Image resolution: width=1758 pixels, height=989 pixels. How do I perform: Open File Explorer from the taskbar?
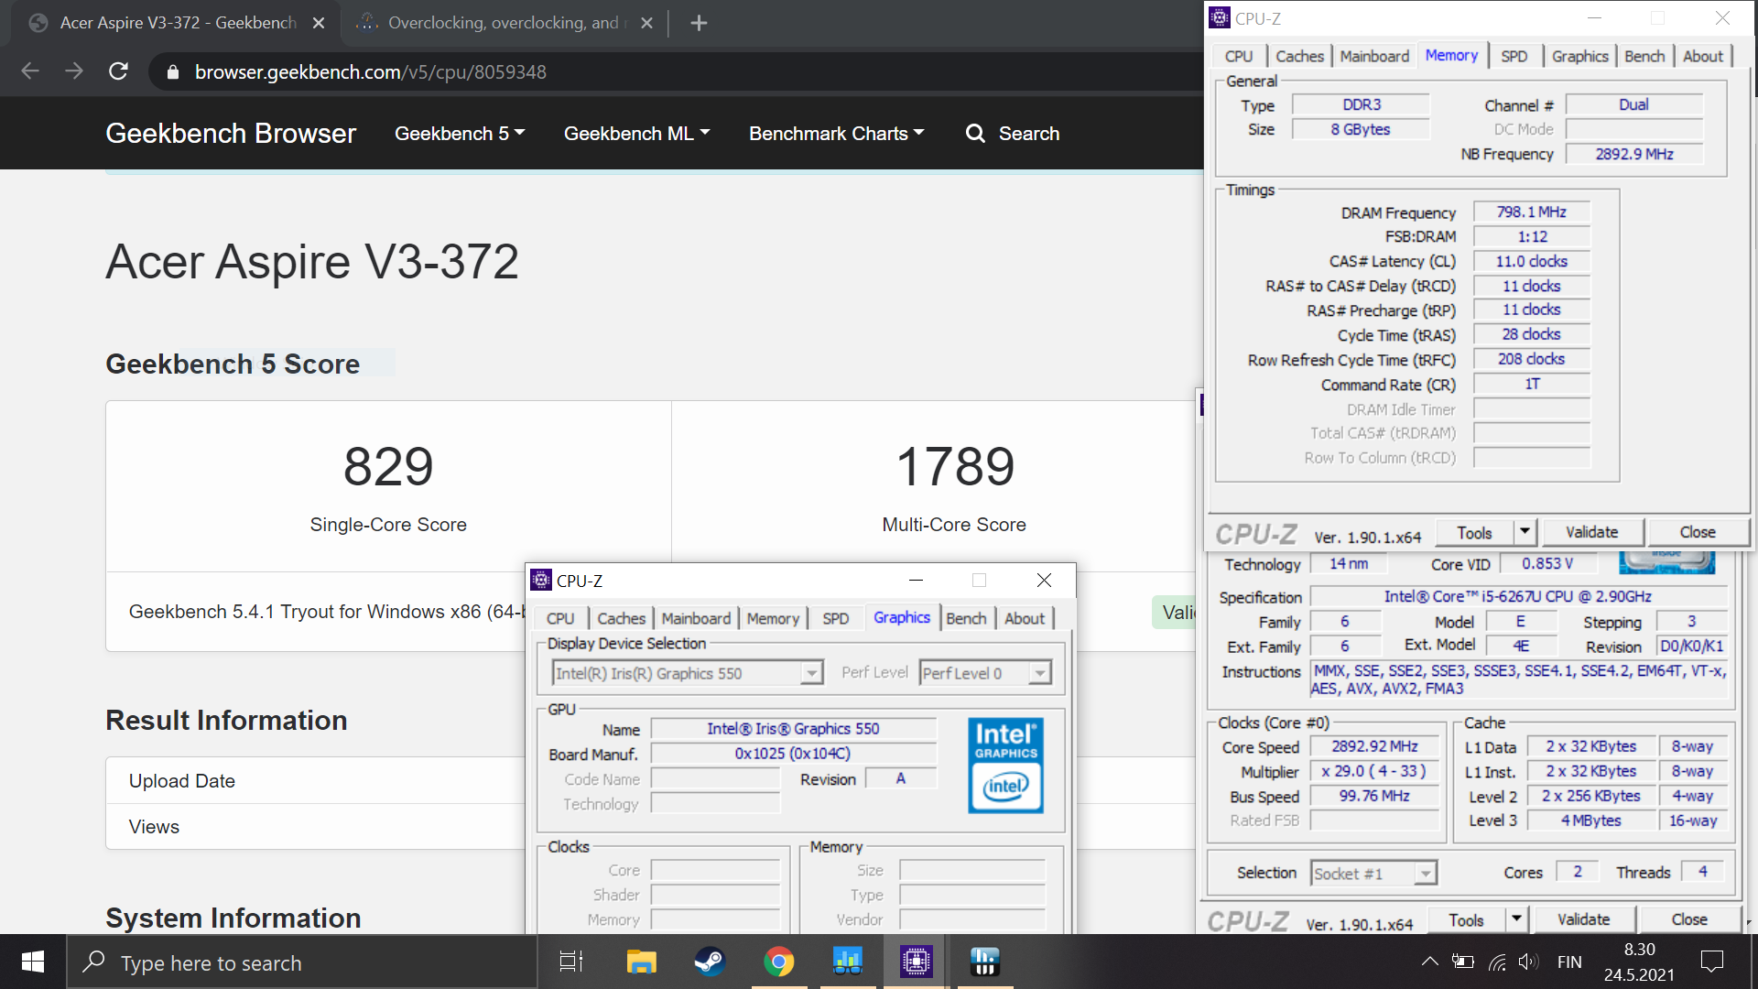click(x=641, y=962)
